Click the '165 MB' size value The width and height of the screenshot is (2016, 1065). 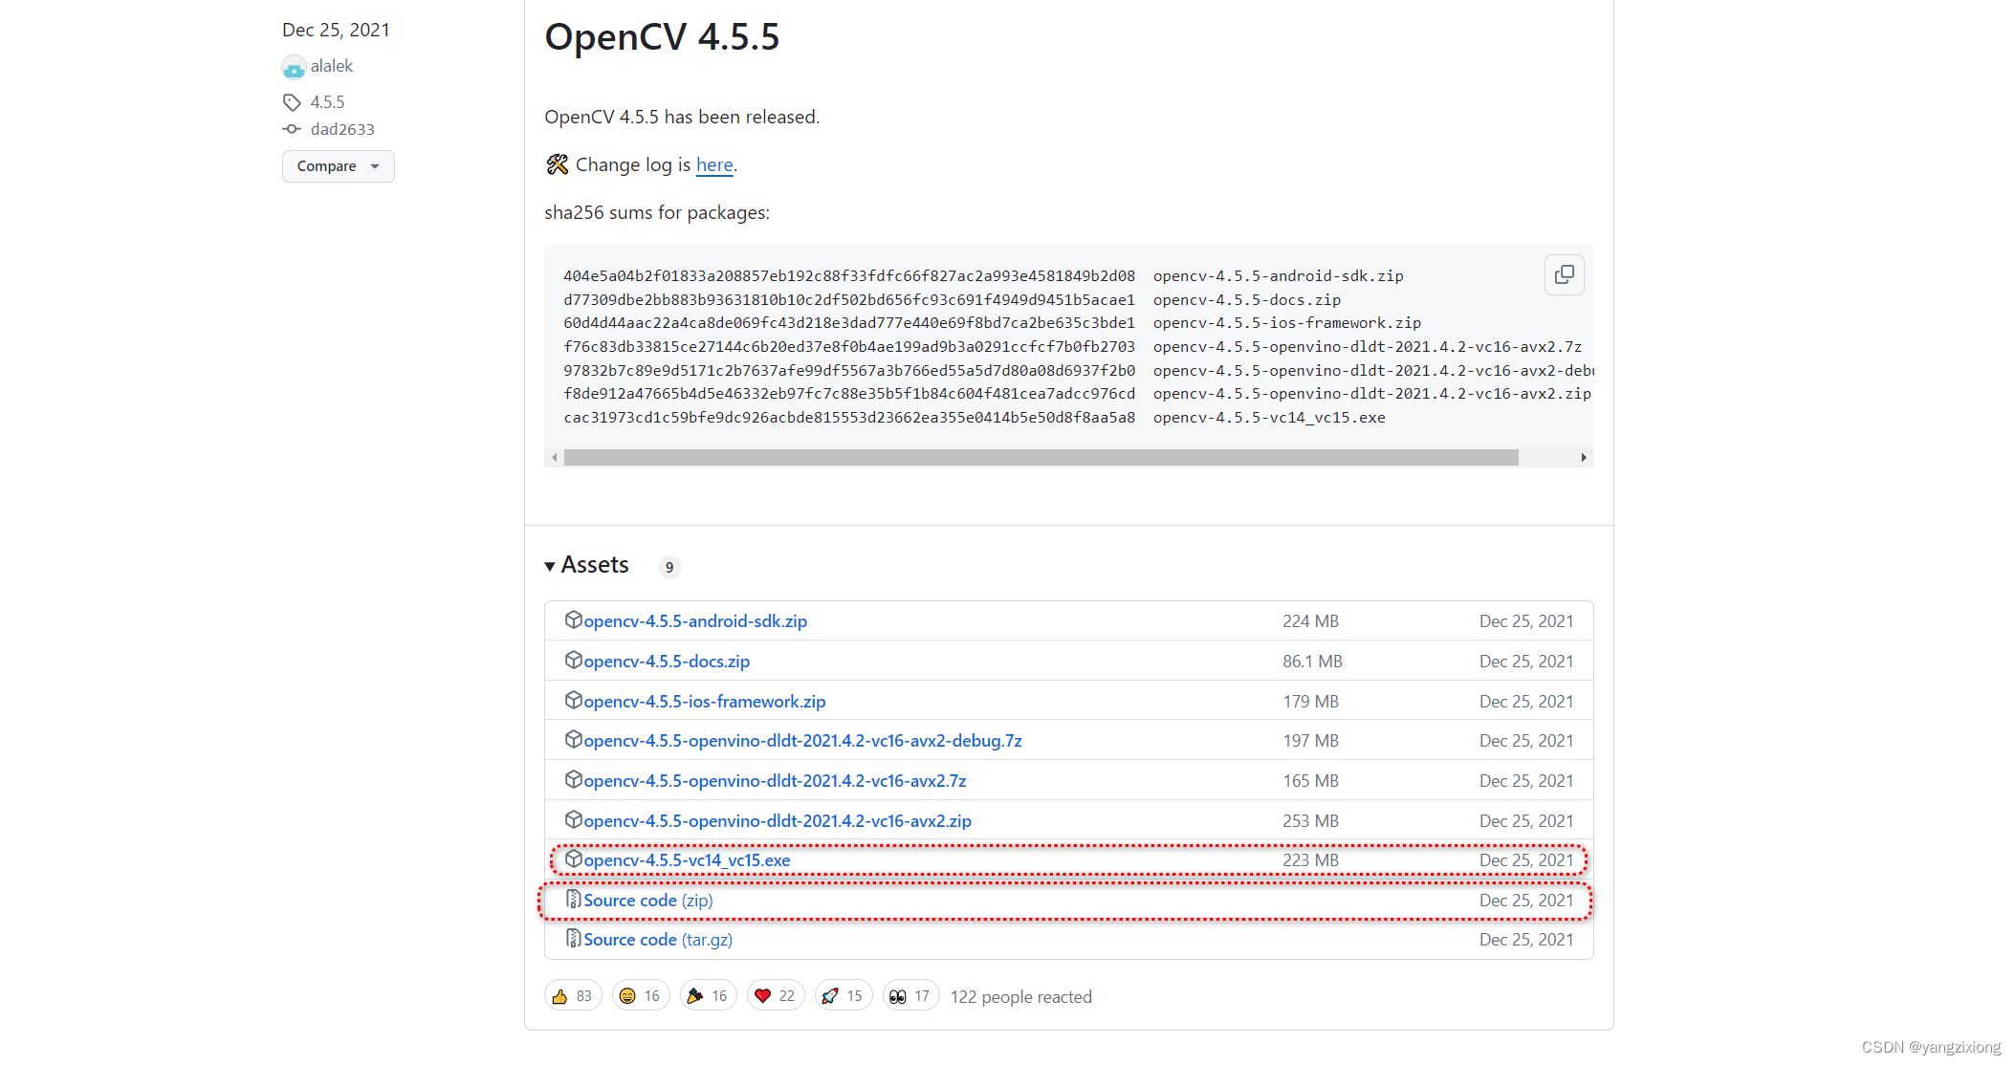coord(1310,781)
